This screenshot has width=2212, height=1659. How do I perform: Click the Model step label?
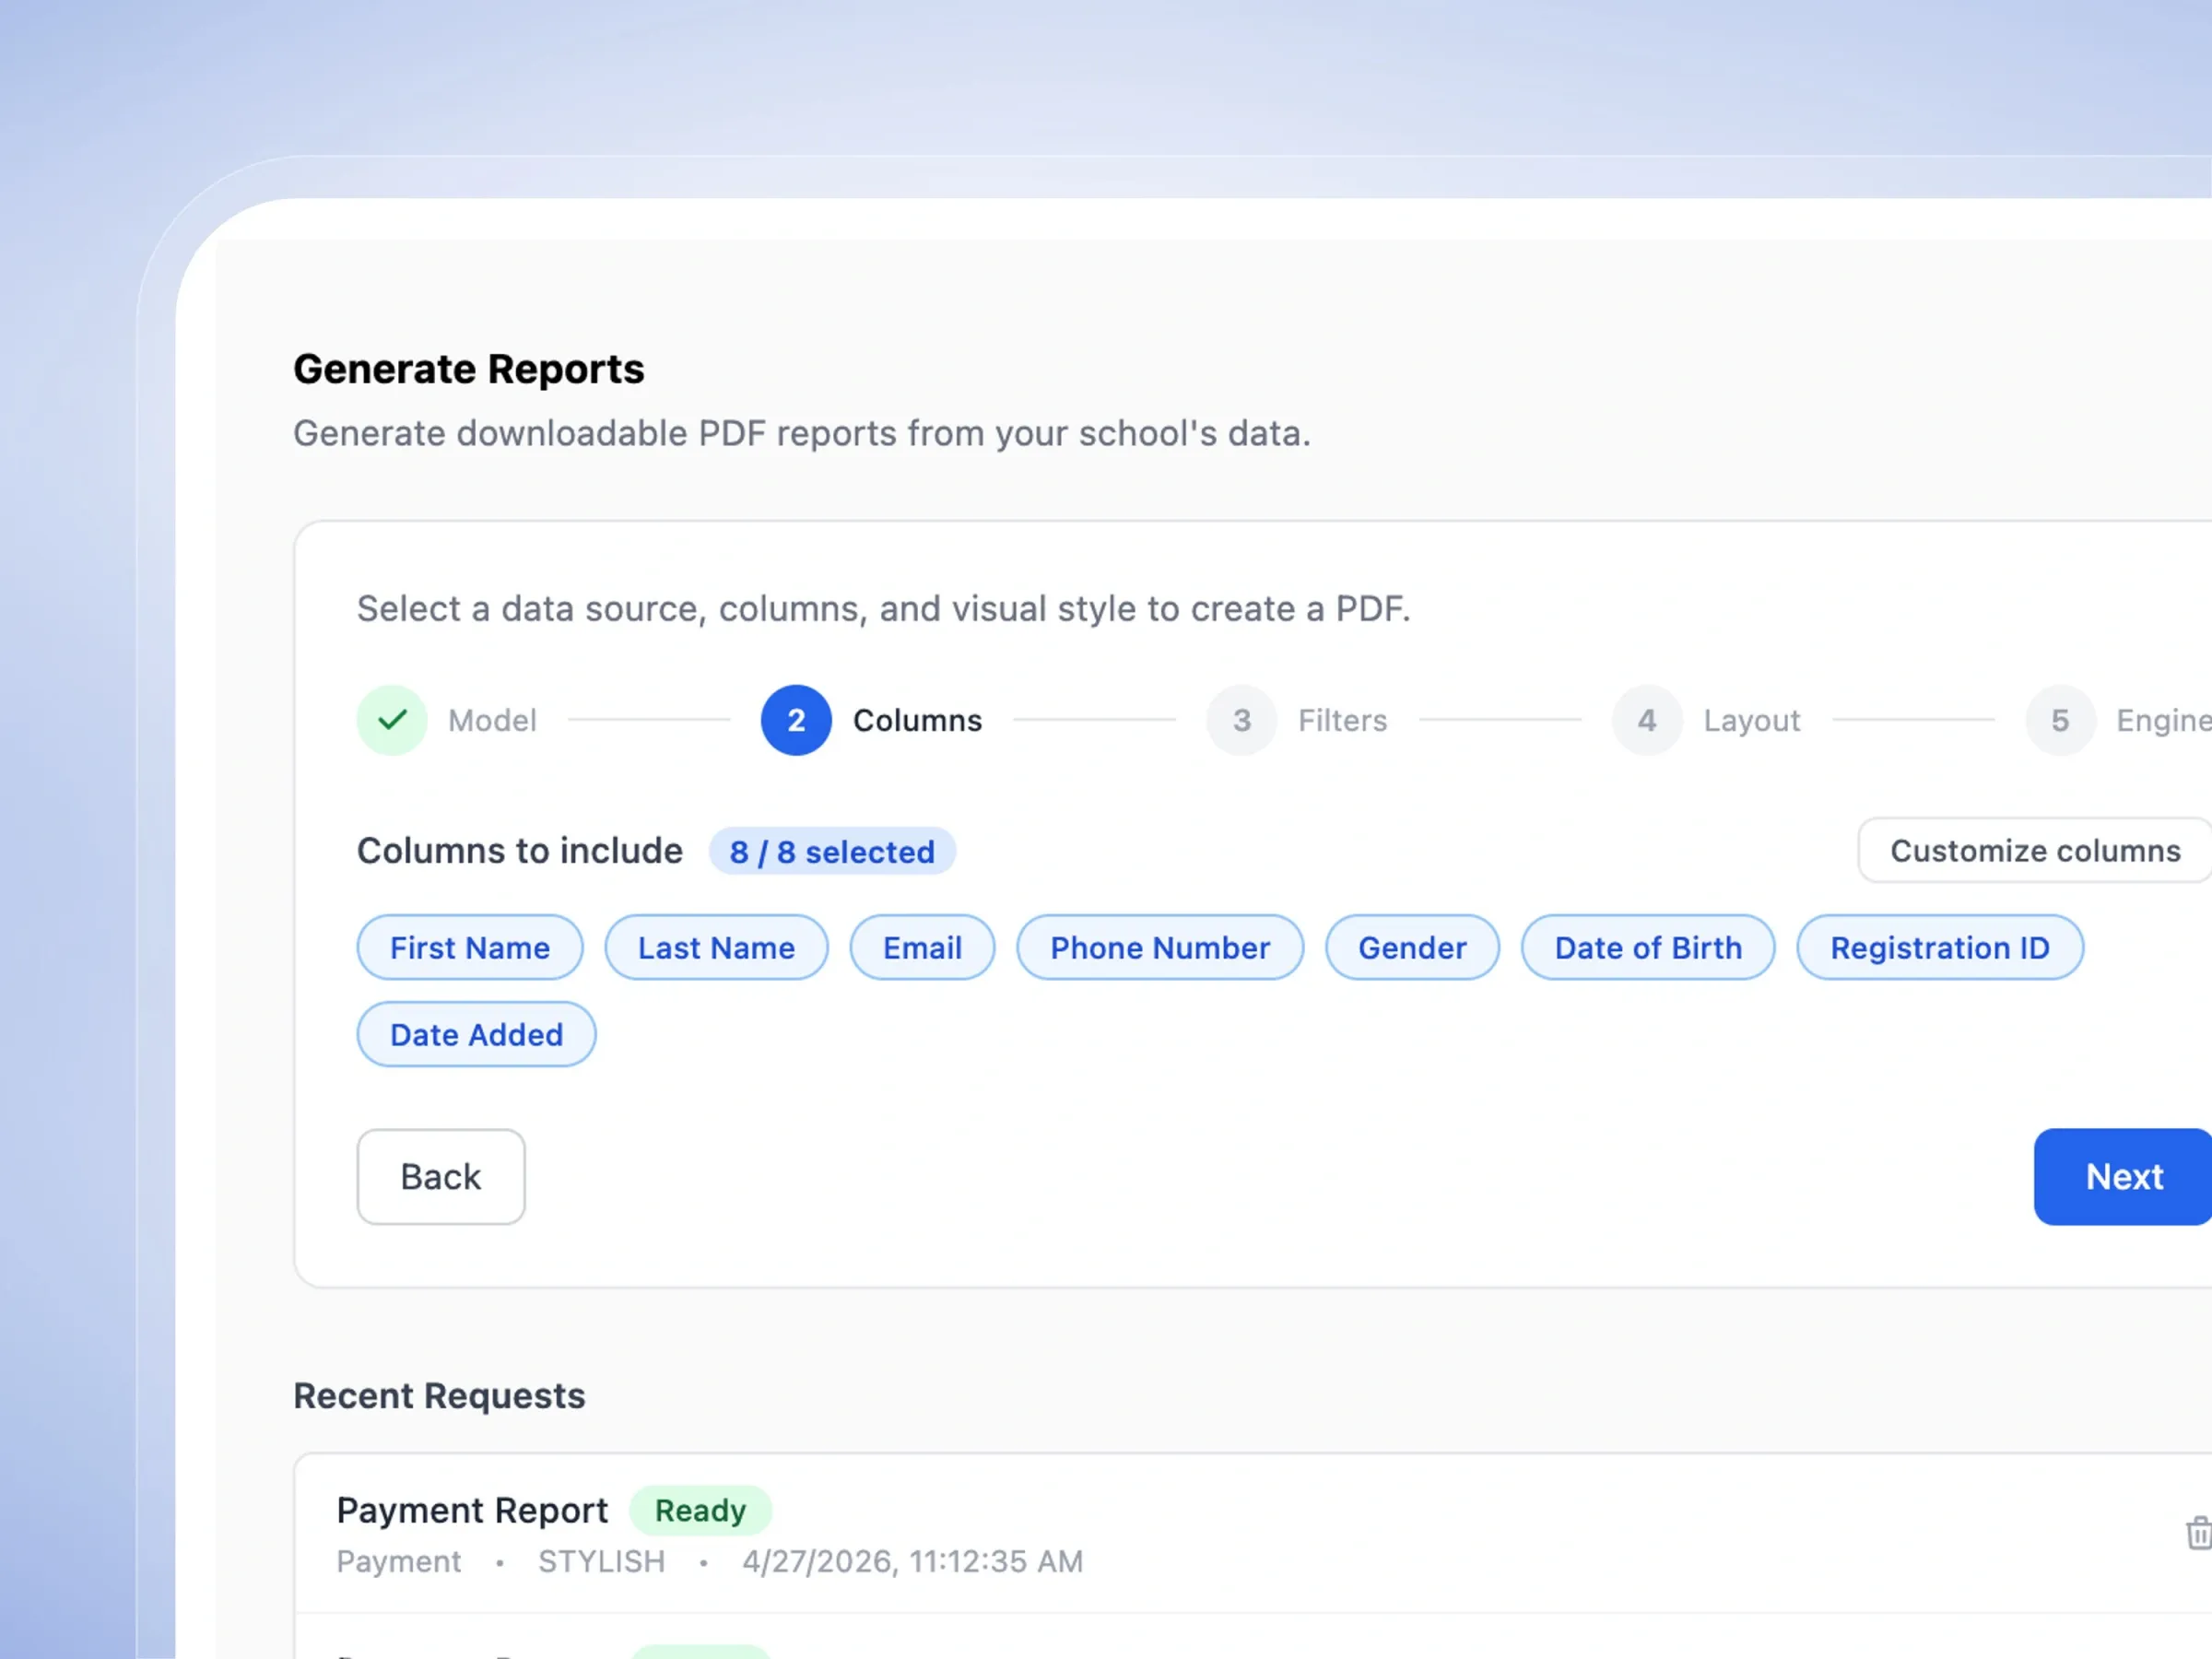coord(492,720)
